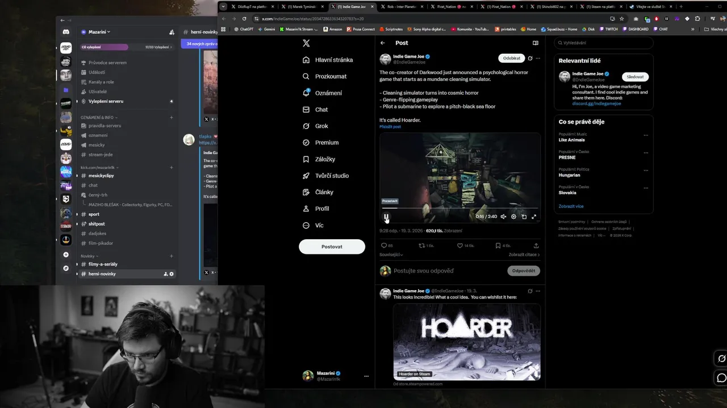Open herní-novinky channel settings gear
Image resolution: width=727 pixels, height=408 pixels.
pos(172,274)
